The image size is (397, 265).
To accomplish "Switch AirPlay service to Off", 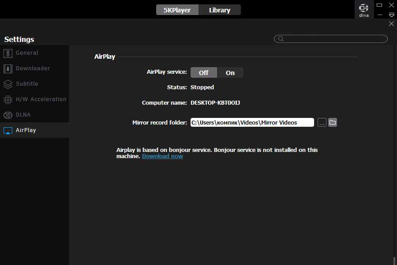I will [x=203, y=73].
